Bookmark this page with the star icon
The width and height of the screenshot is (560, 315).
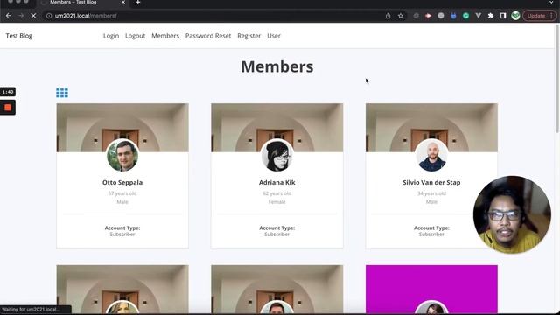[x=401, y=16]
